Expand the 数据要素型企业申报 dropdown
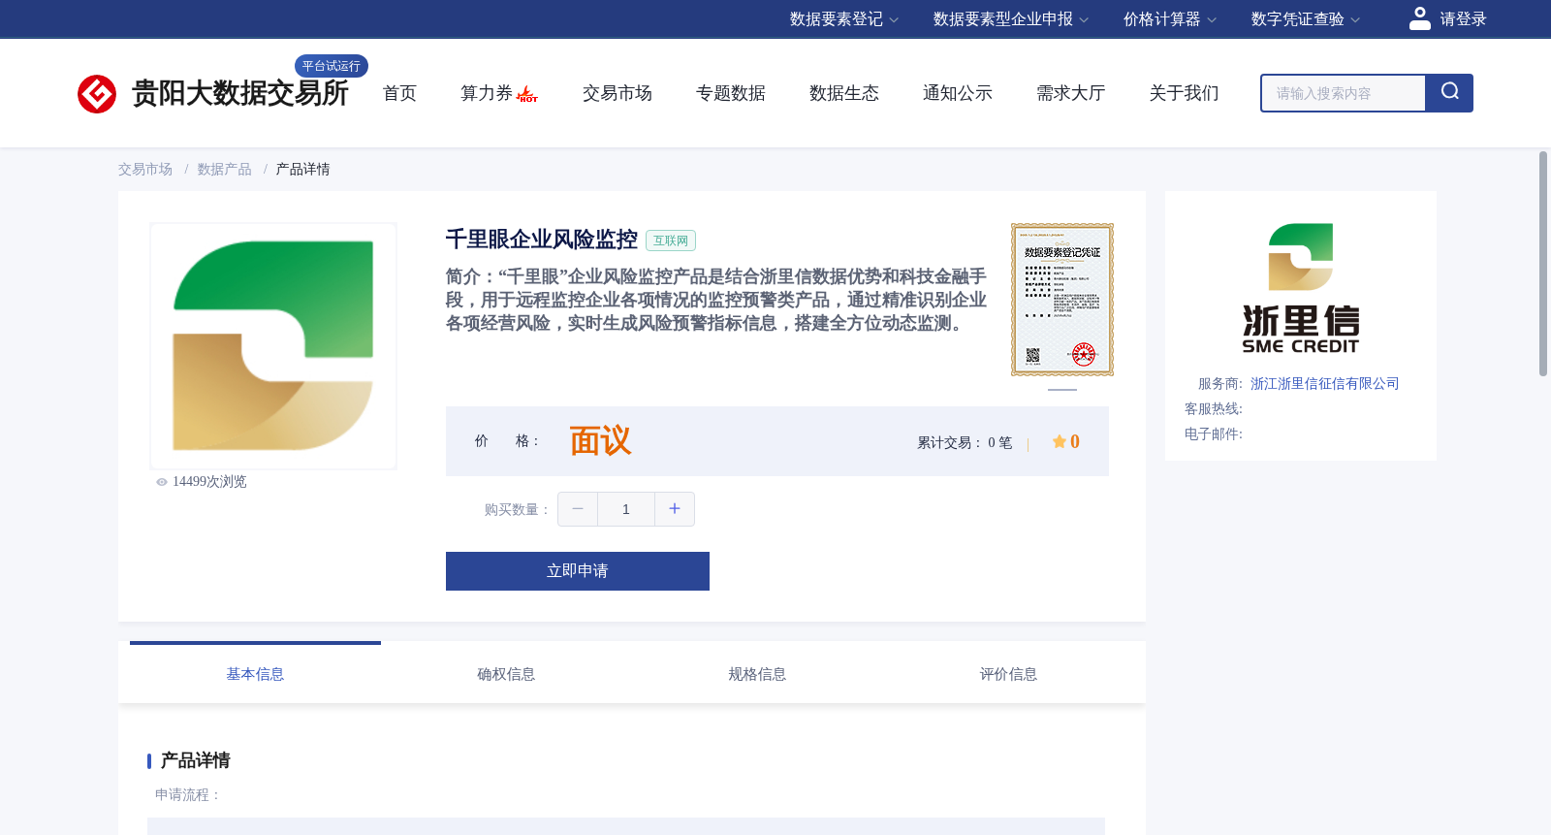Image resolution: width=1551 pixels, height=835 pixels. 1011,19
